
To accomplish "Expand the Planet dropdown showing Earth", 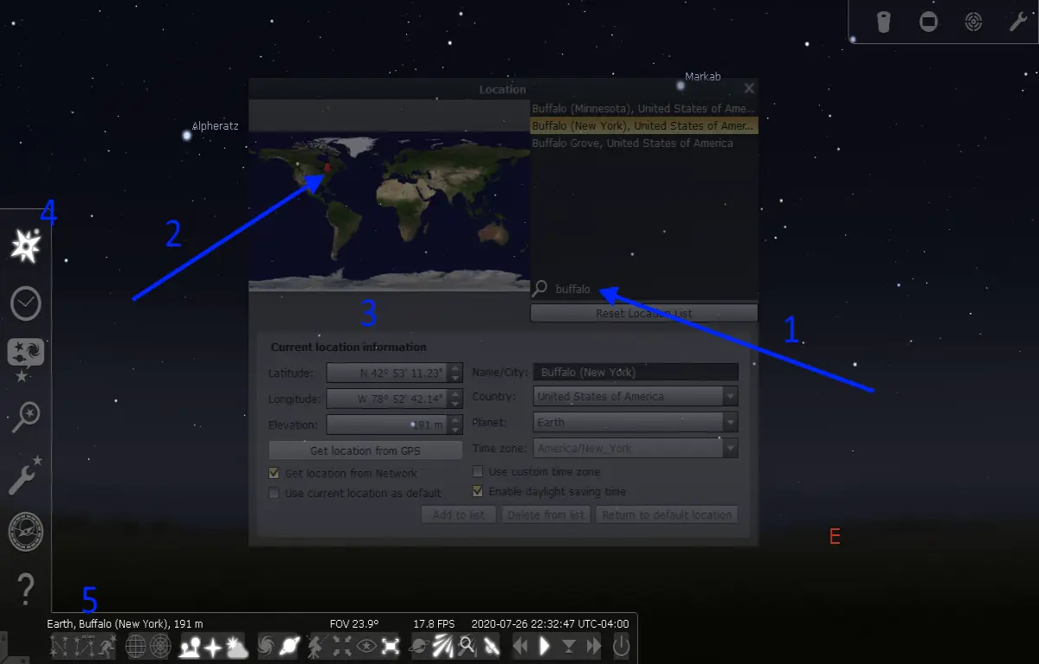I will [x=636, y=423].
